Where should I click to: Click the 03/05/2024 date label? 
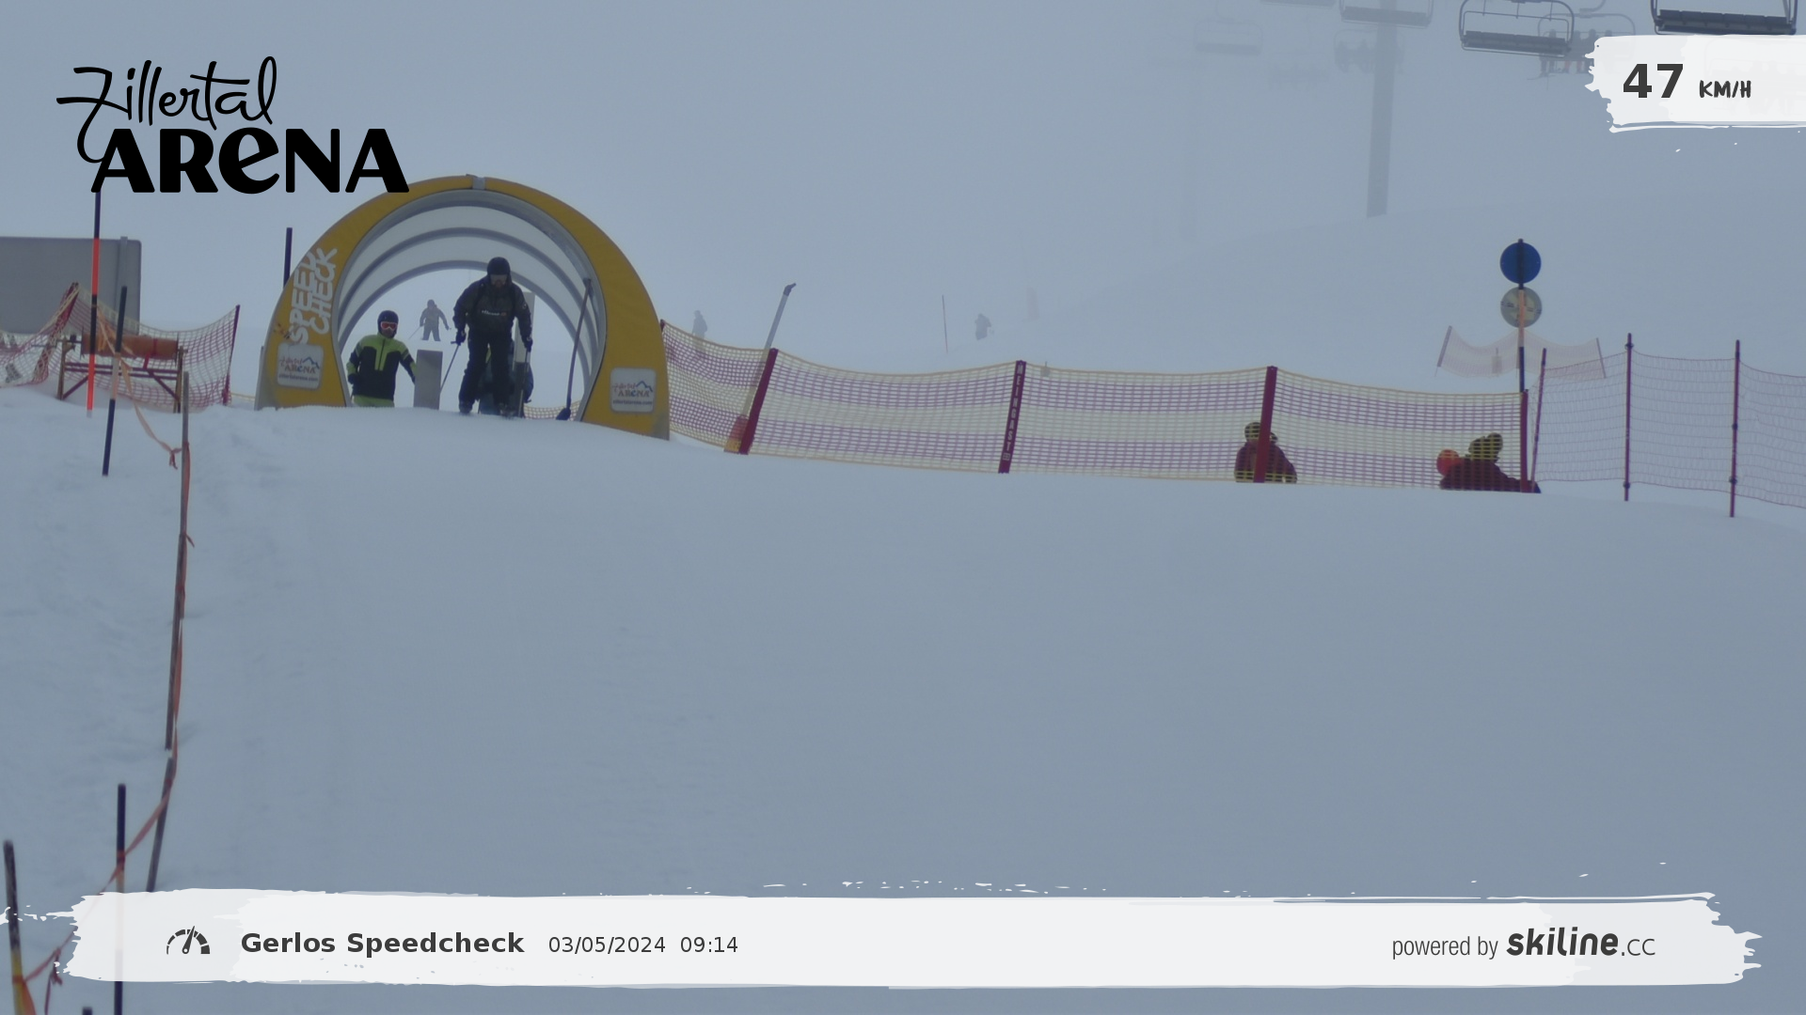coord(607,945)
